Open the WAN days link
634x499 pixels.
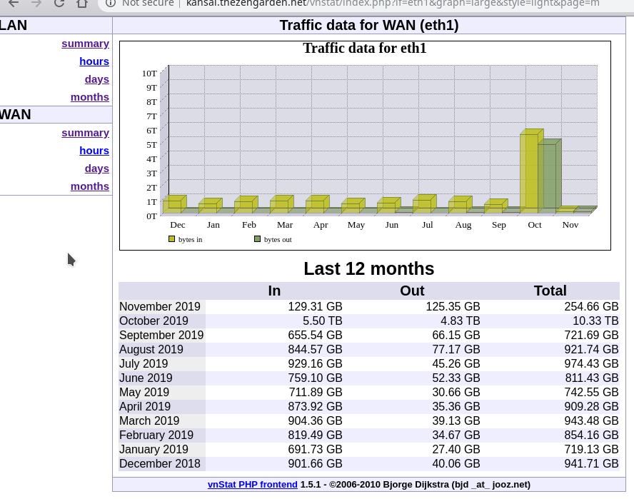[97, 168]
